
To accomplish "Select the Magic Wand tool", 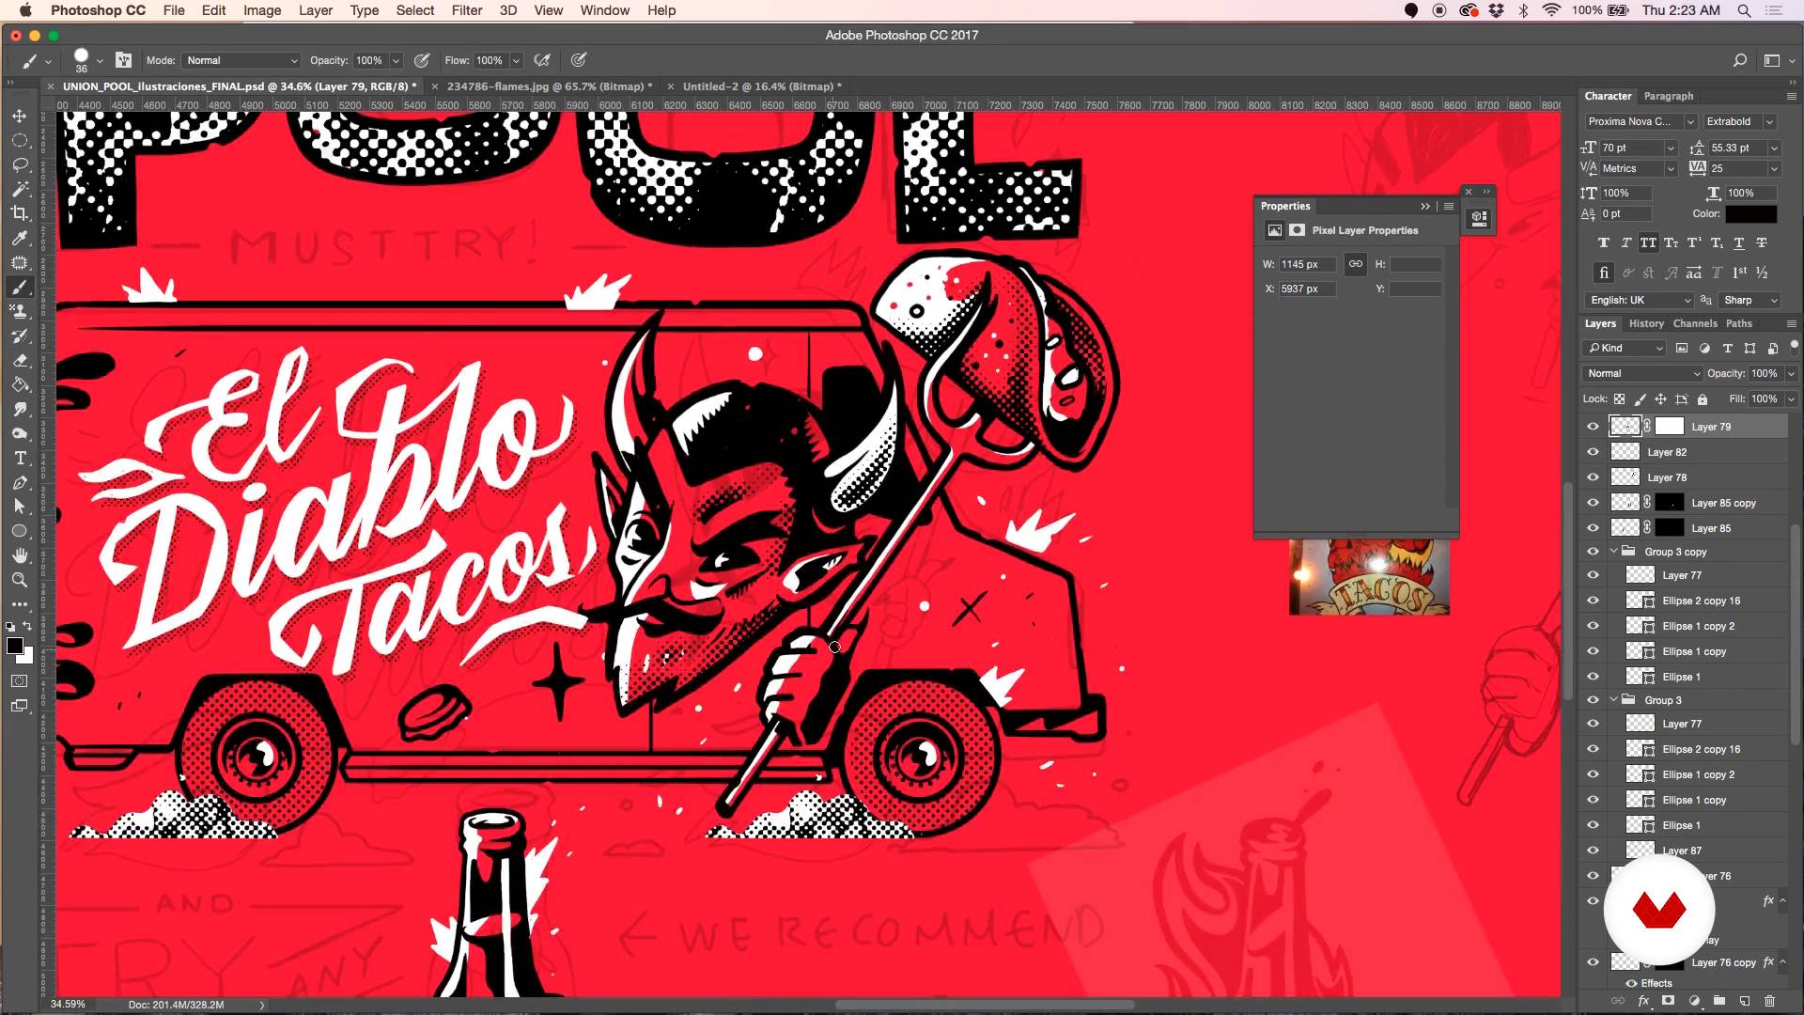I will tap(19, 189).
